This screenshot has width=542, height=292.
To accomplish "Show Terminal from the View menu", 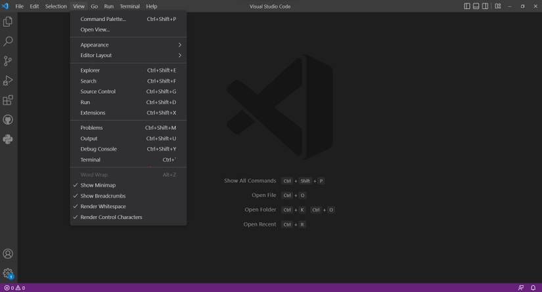I will click(x=128, y=160).
